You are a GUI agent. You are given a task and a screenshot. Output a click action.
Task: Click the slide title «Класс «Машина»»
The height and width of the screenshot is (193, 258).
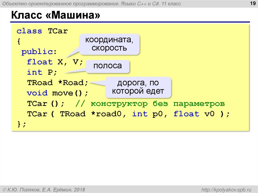click(x=56, y=15)
